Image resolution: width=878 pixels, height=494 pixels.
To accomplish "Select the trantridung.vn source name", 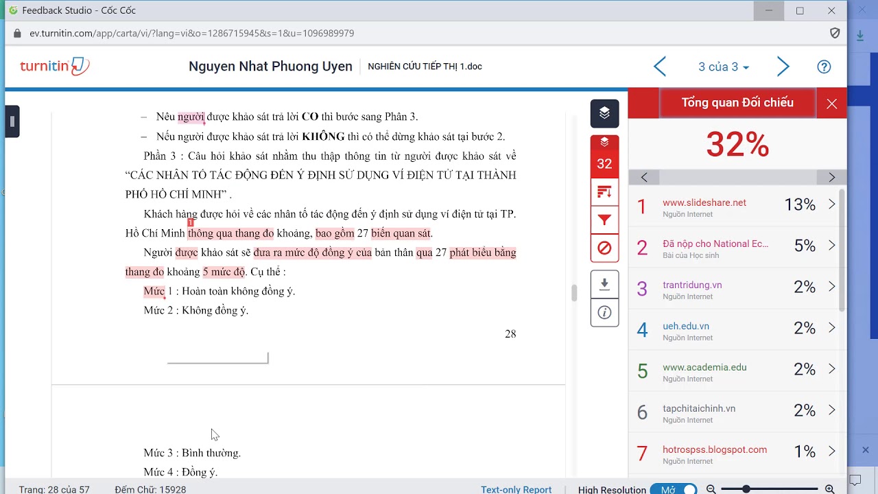I will [692, 285].
